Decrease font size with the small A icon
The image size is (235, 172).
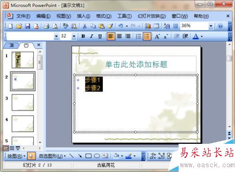pyautogui.click(x=166, y=36)
